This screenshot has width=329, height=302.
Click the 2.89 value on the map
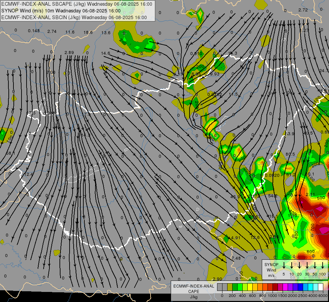coord(69,52)
